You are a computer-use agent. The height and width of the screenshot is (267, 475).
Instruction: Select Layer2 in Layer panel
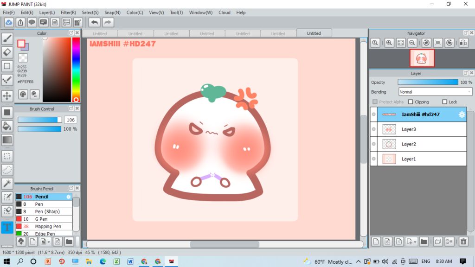(x=422, y=144)
